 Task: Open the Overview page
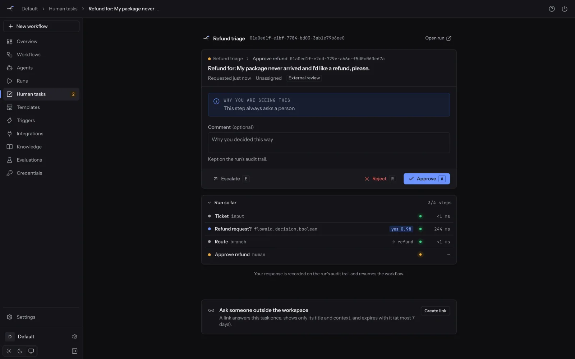click(41, 41)
